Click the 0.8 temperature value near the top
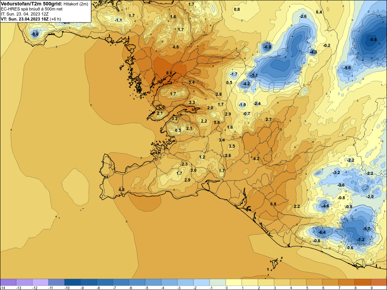 [237, 9]
